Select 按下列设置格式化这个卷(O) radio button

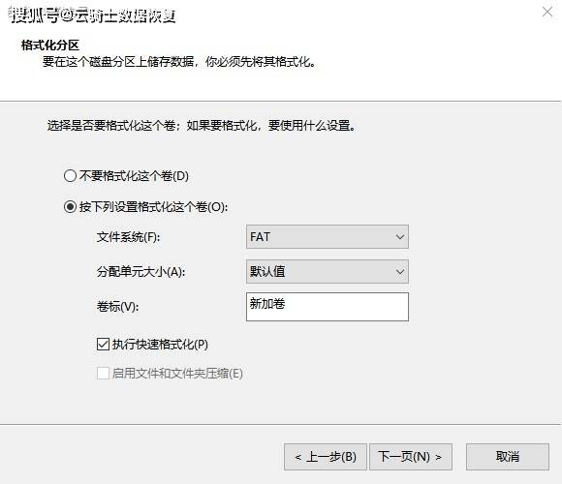pos(70,206)
